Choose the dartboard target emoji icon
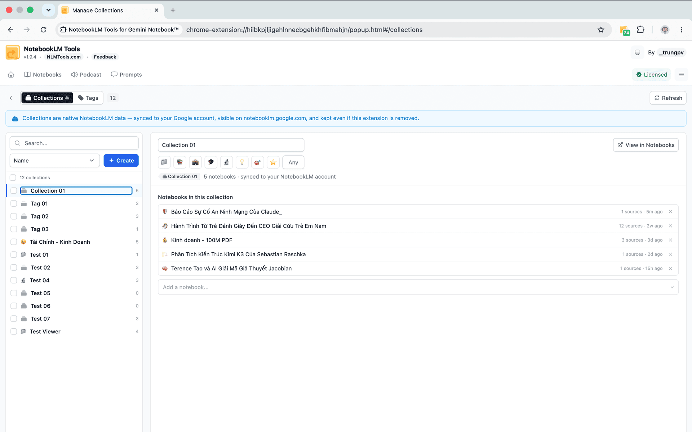This screenshot has height=432, width=692. pyautogui.click(x=257, y=162)
